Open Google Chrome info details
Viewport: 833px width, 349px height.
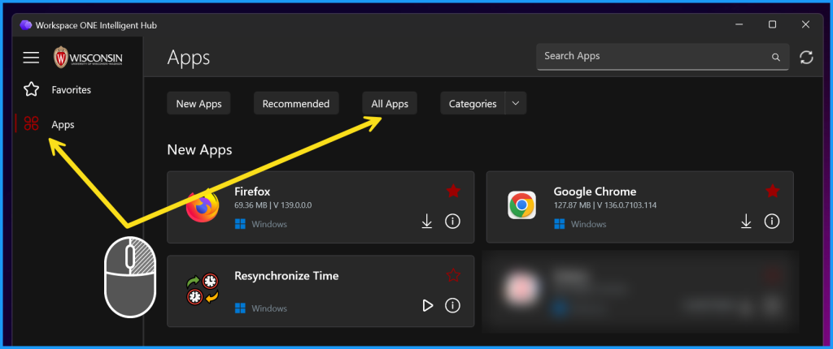772,222
